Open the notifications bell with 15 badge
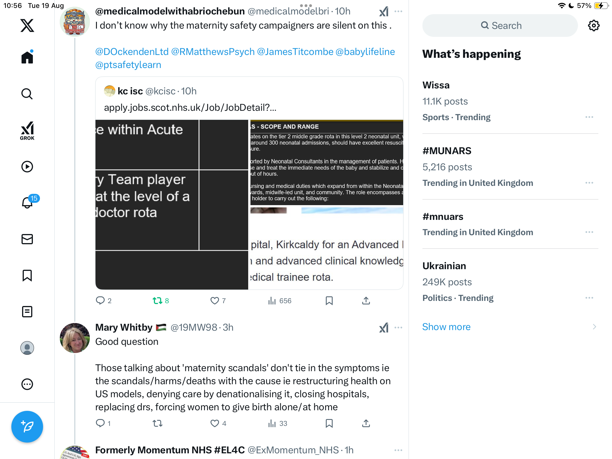Viewport: 612px width, 459px height. pos(27,202)
